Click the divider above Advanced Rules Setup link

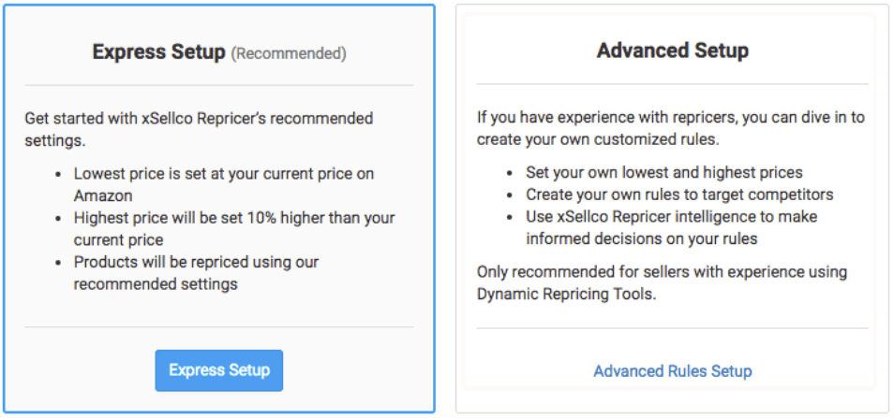pos(672,328)
